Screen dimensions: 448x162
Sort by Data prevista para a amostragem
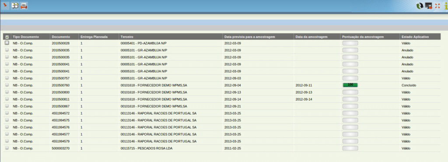tap(249, 37)
